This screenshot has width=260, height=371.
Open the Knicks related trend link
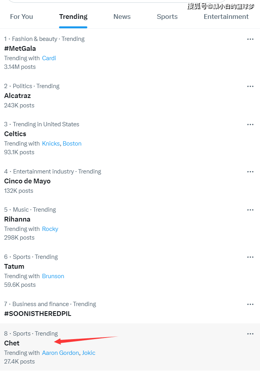tap(51, 144)
